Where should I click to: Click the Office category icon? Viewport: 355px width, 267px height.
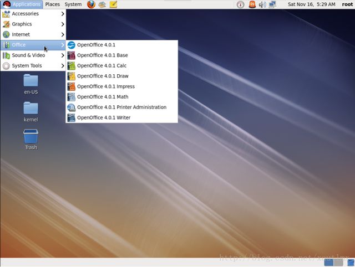click(6, 45)
